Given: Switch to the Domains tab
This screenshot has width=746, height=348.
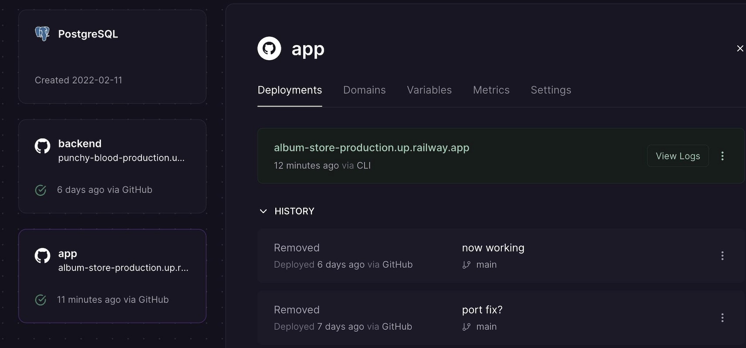Looking at the screenshot, I should (364, 90).
